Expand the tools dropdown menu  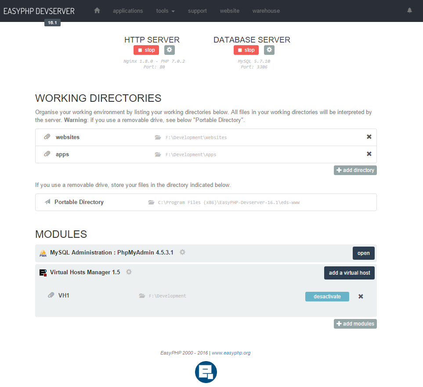pyautogui.click(x=165, y=11)
